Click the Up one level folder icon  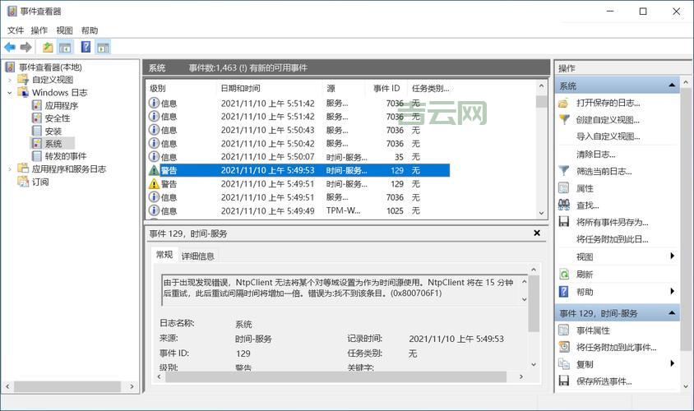pos(48,47)
